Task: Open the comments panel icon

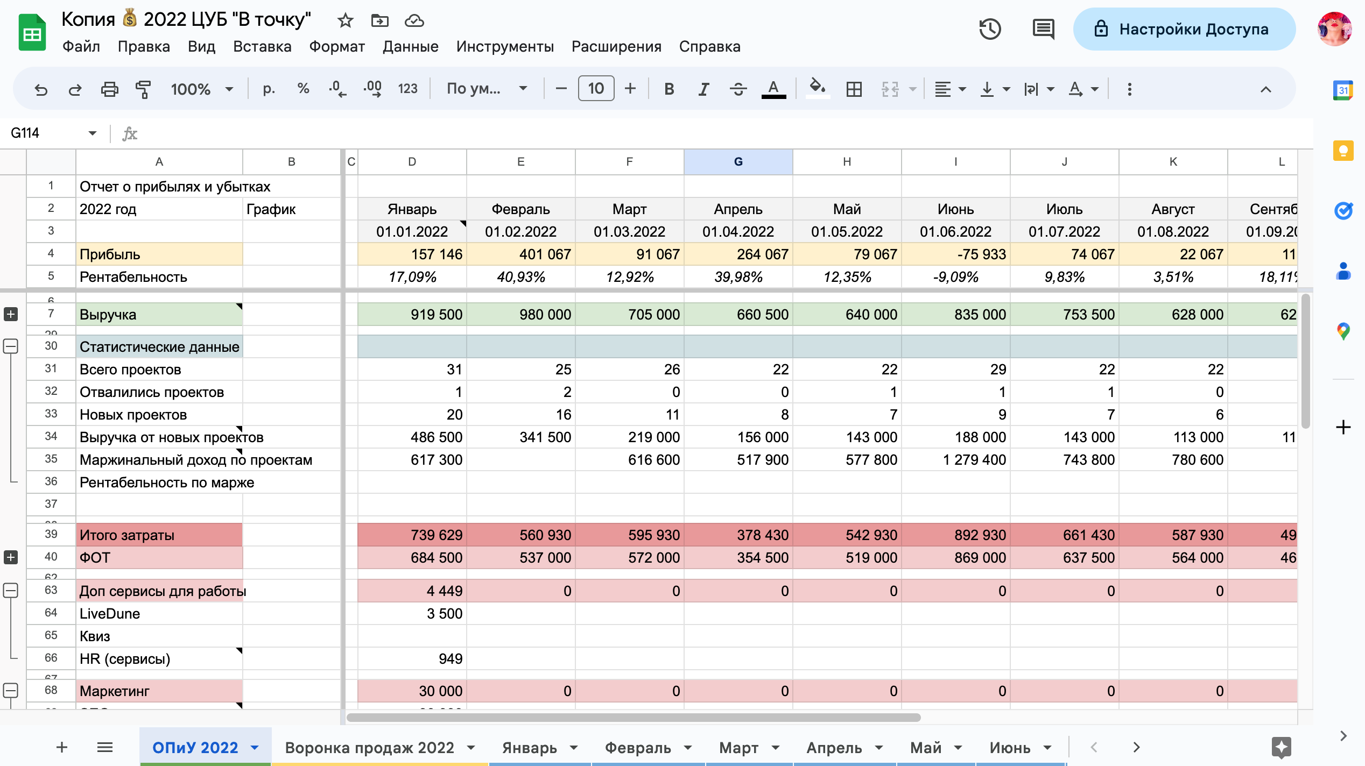Action: [x=1043, y=29]
